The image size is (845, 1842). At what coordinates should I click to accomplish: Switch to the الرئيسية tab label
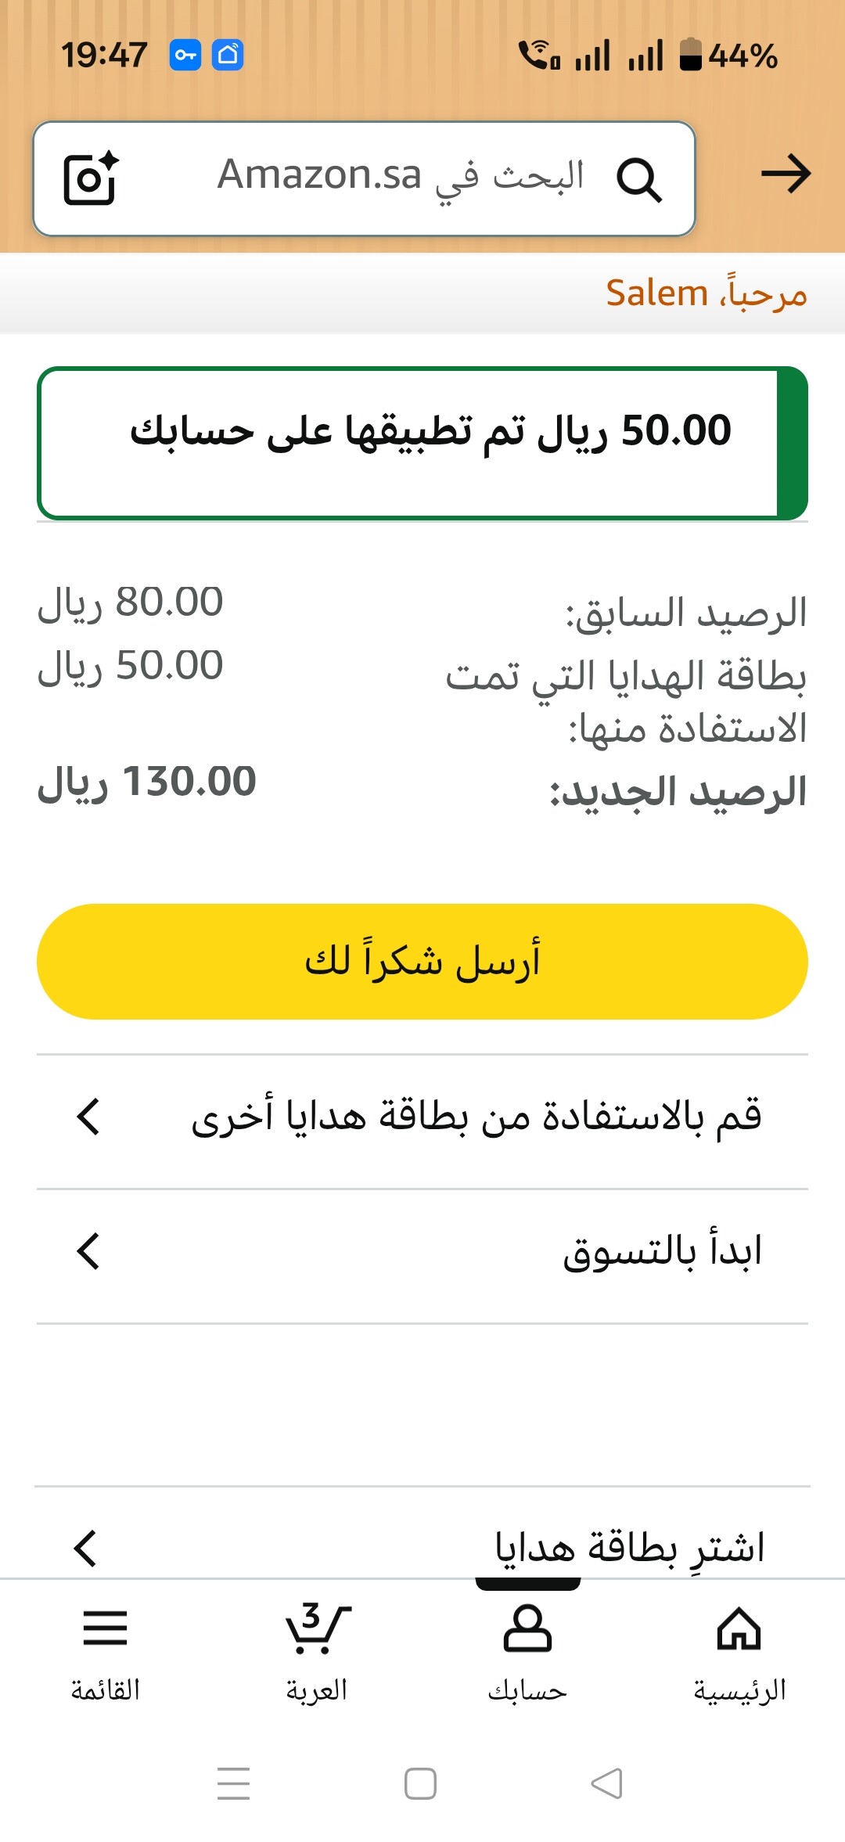[739, 1691]
